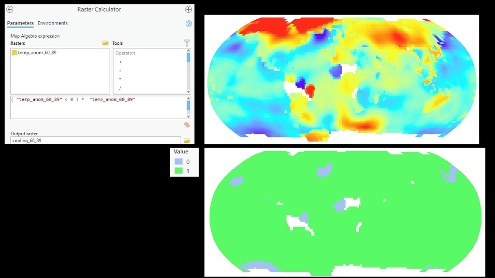This screenshot has height=278, width=495.
Task: Click the green and blue cooling mask map
Action: point(345,212)
